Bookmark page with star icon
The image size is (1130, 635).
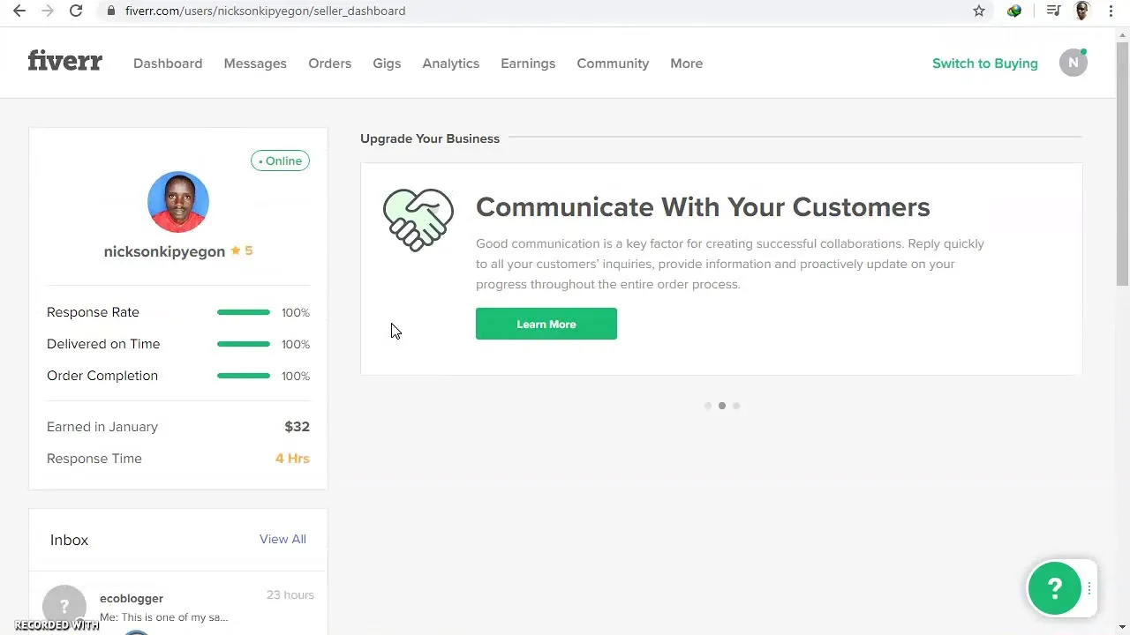click(x=979, y=11)
